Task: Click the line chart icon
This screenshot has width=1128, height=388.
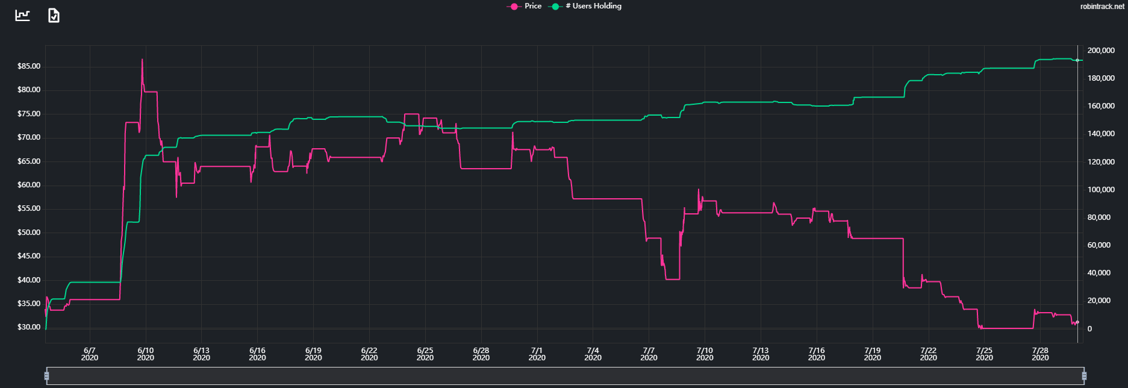Action: click(22, 15)
